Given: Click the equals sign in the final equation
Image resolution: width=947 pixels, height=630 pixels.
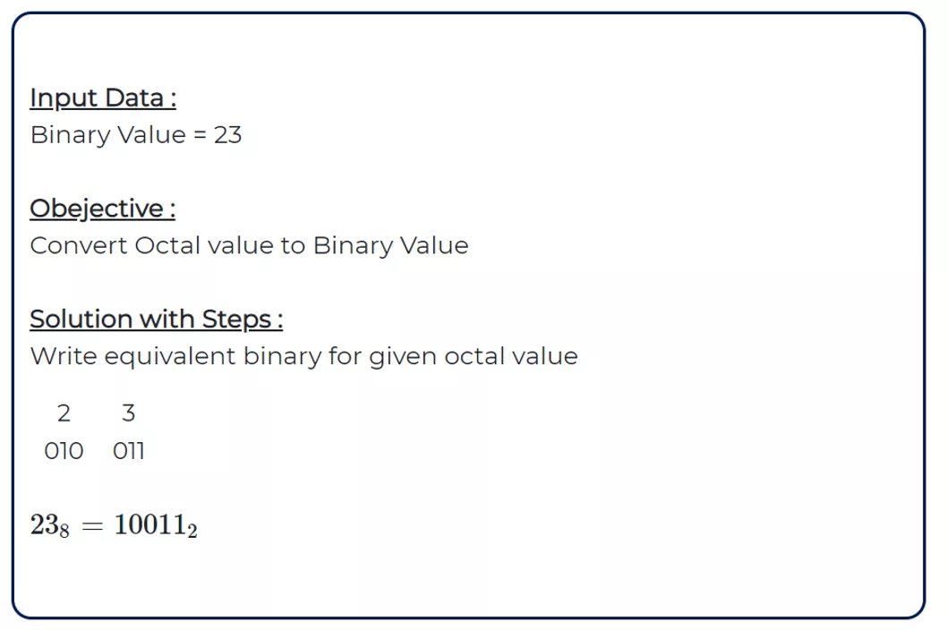Looking at the screenshot, I should (x=92, y=526).
